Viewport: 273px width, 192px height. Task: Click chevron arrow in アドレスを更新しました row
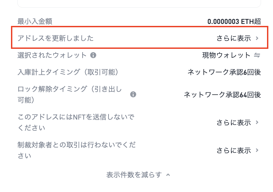click(x=257, y=38)
